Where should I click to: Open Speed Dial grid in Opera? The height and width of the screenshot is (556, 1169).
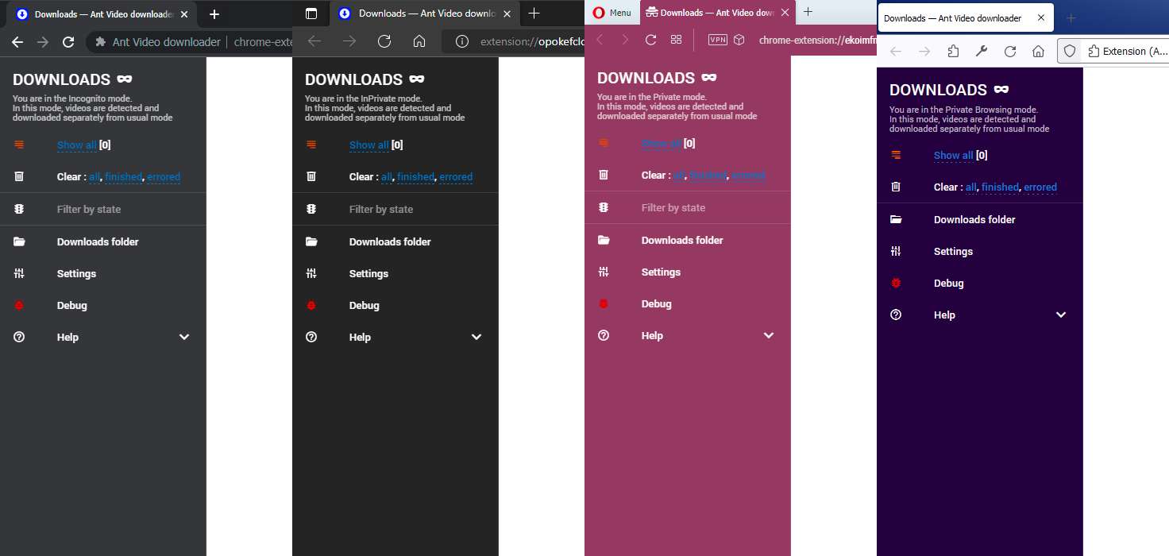676,40
